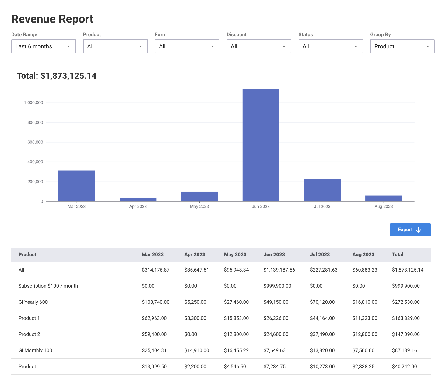Click the $60,883.23 Aug cell in All row

[x=365, y=270]
